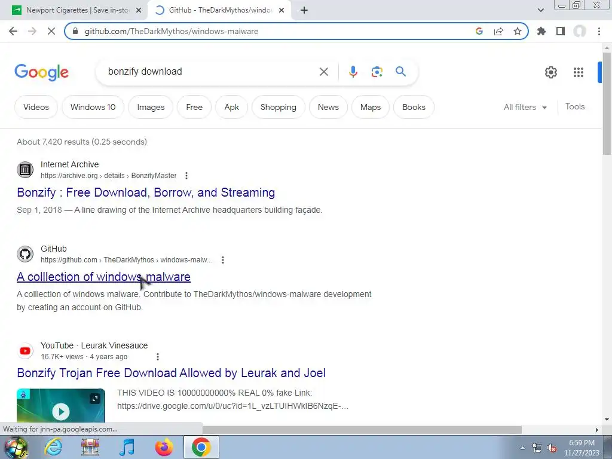Viewport: 612px width, 459px height.
Task: Search by image with Lens camera icon
Action: point(377,72)
